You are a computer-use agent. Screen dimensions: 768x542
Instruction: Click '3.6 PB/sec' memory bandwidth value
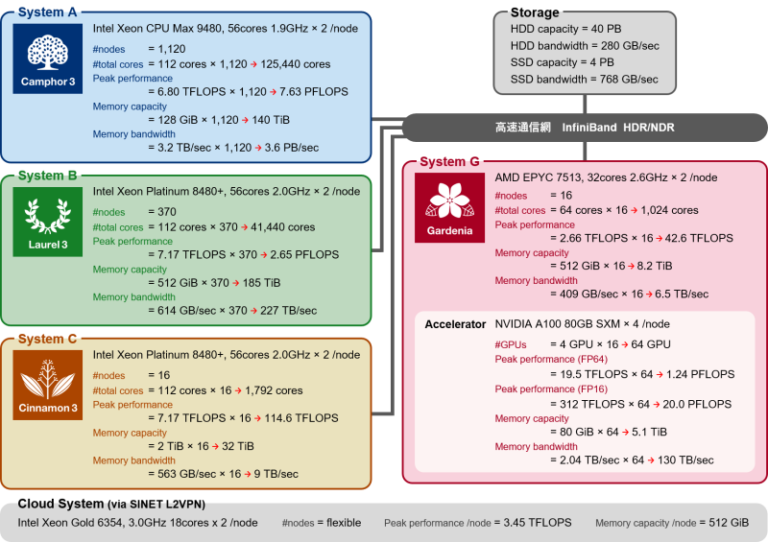(292, 148)
